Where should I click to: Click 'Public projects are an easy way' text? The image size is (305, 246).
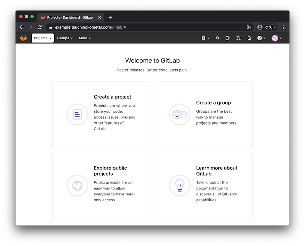click(x=114, y=191)
